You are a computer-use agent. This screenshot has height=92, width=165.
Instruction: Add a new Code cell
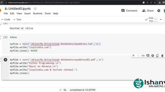tap(6, 19)
